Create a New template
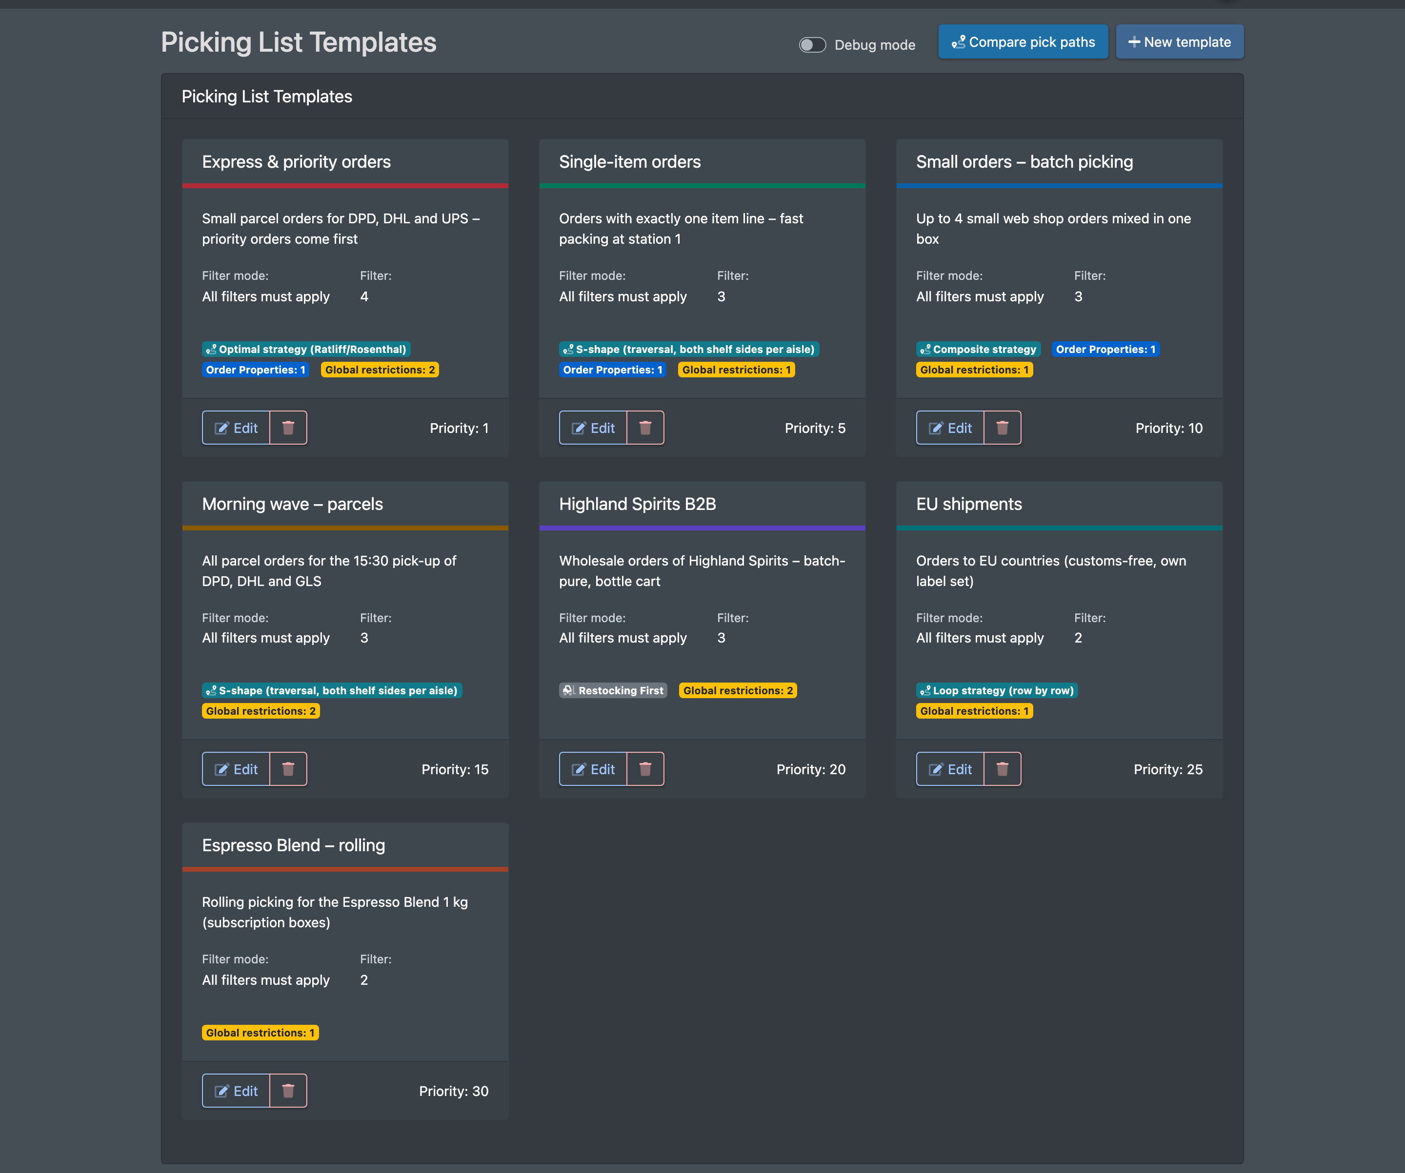Image resolution: width=1405 pixels, height=1173 pixels. (1180, 42)
